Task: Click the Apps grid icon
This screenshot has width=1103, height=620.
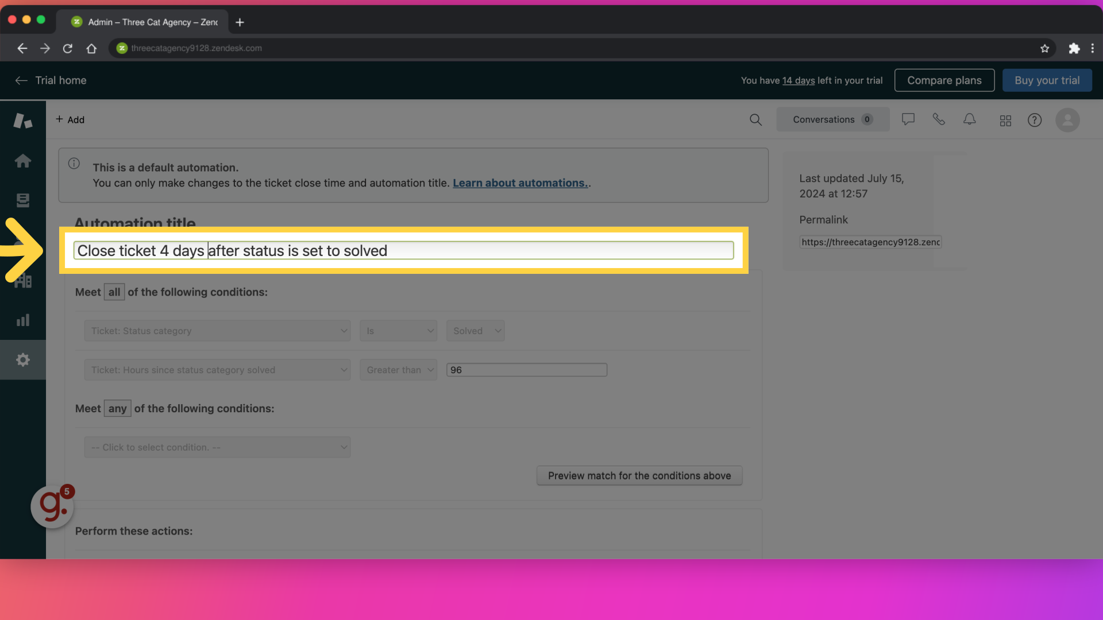Action: click(1005, 119)
